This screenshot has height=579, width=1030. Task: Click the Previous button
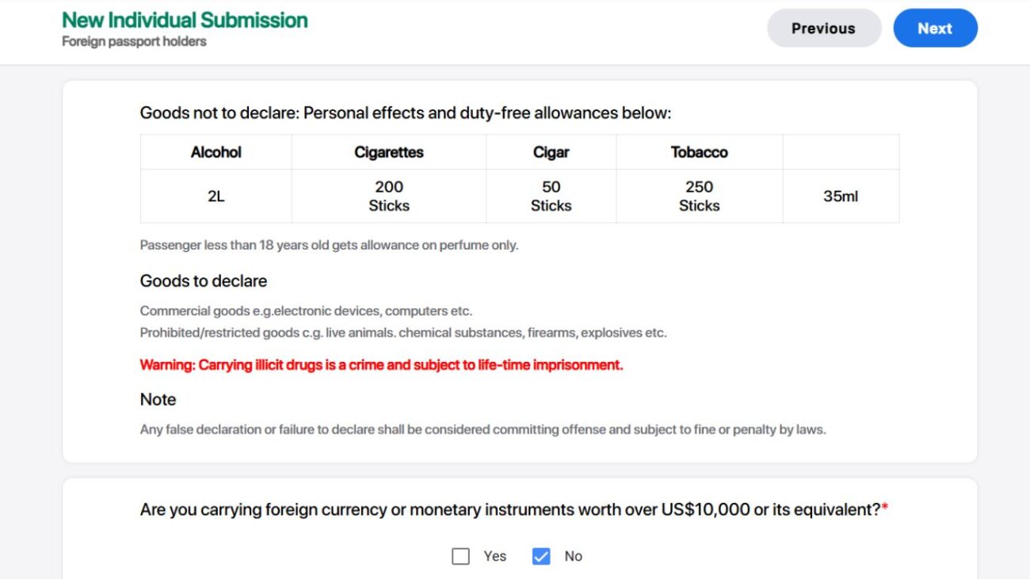(823, 29)
